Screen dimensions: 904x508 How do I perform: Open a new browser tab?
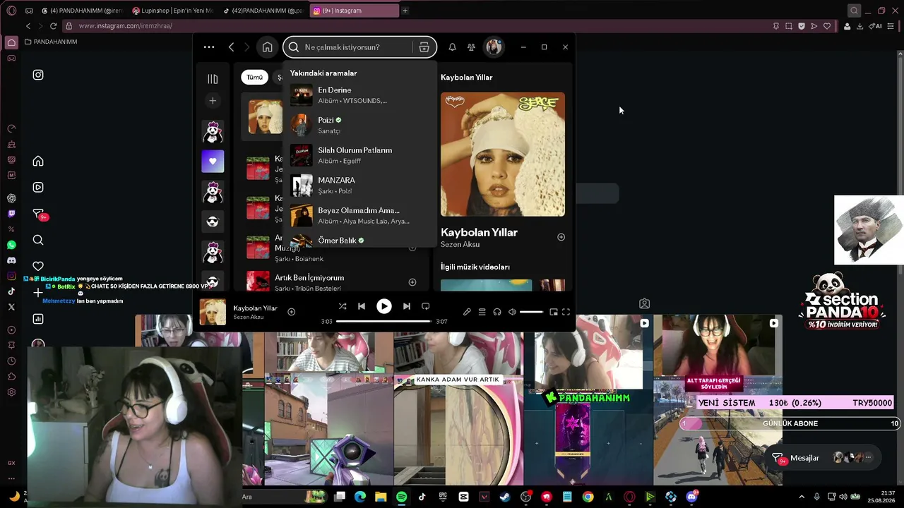pyautogui.click(x=405, y=11)
